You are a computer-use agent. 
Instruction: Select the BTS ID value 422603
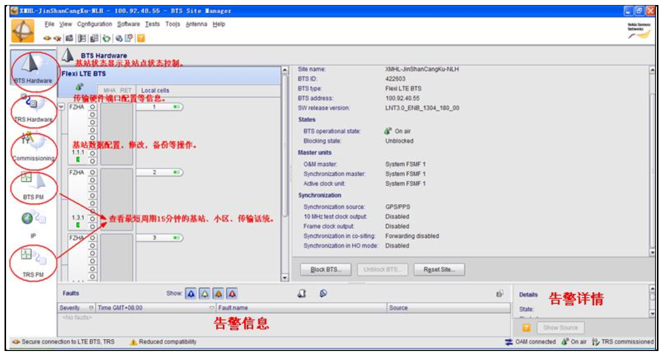[395, 79]
